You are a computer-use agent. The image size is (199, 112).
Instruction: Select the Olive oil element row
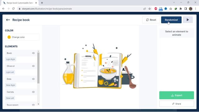pyautogui.click(x=21, y=66)
